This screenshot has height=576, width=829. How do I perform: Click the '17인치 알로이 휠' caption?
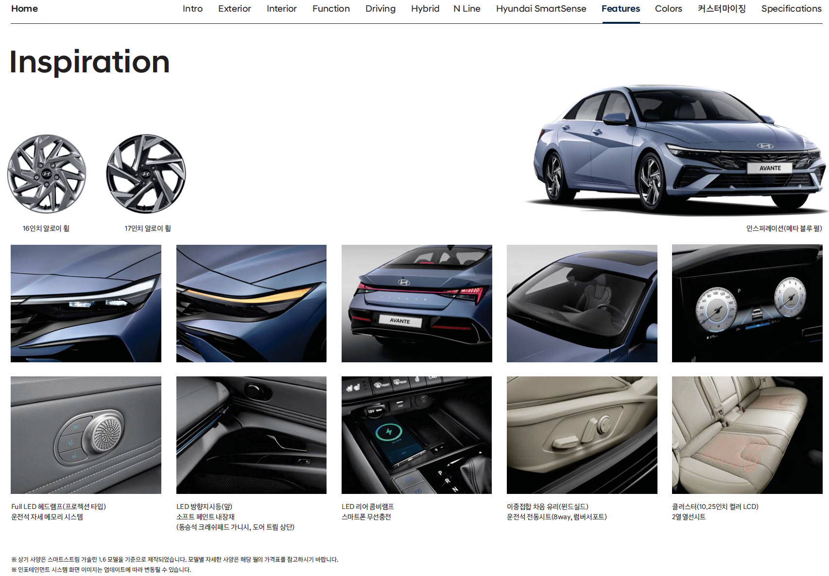pos(148,228)
